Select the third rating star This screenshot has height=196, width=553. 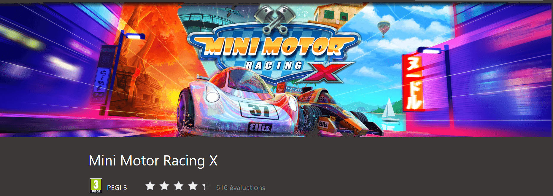[179, 186]
